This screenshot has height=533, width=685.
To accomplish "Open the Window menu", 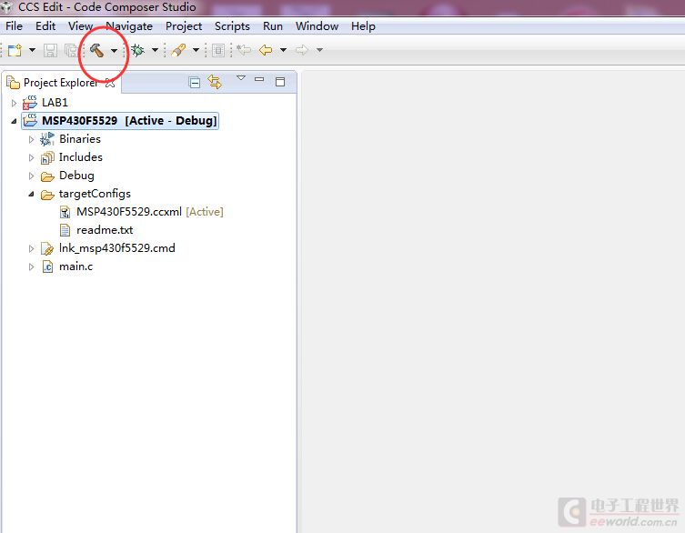I will coord(317,26).
